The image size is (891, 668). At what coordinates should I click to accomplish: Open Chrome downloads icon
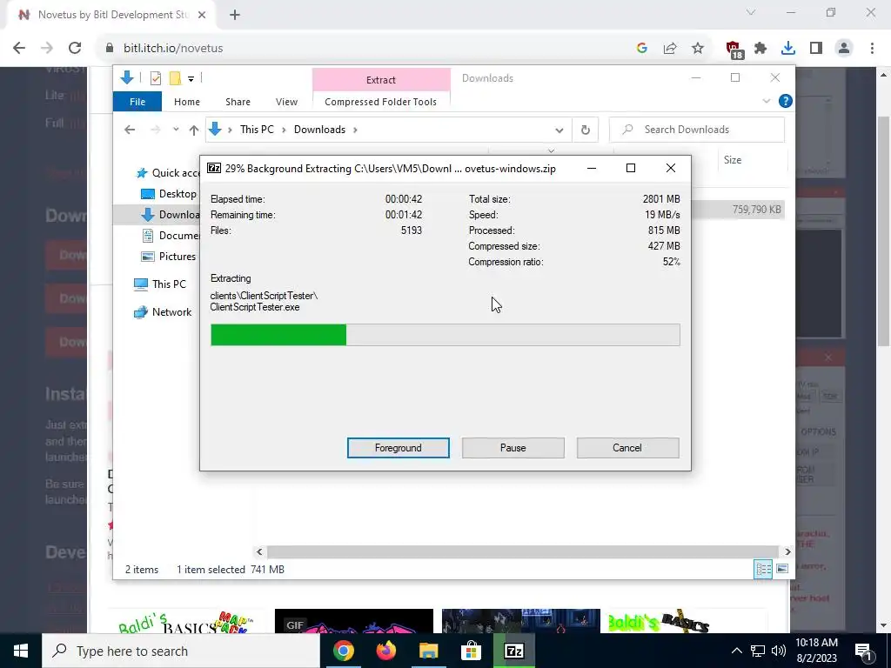click(x=788, y=49)
